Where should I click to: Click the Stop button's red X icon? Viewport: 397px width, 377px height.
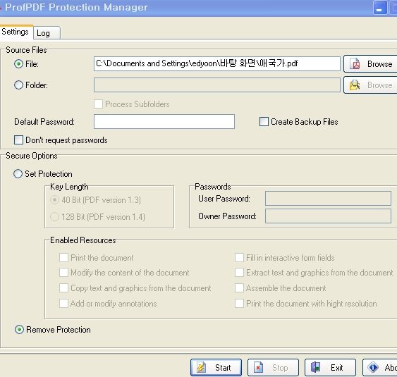click(258, 367)
